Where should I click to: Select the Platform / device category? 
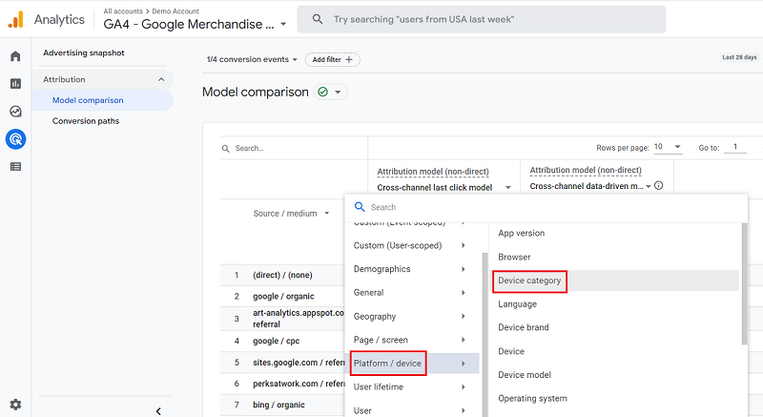(x=412, y=364)
